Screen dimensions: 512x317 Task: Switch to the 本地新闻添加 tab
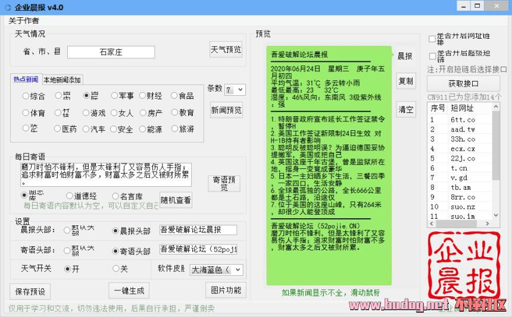62,80
